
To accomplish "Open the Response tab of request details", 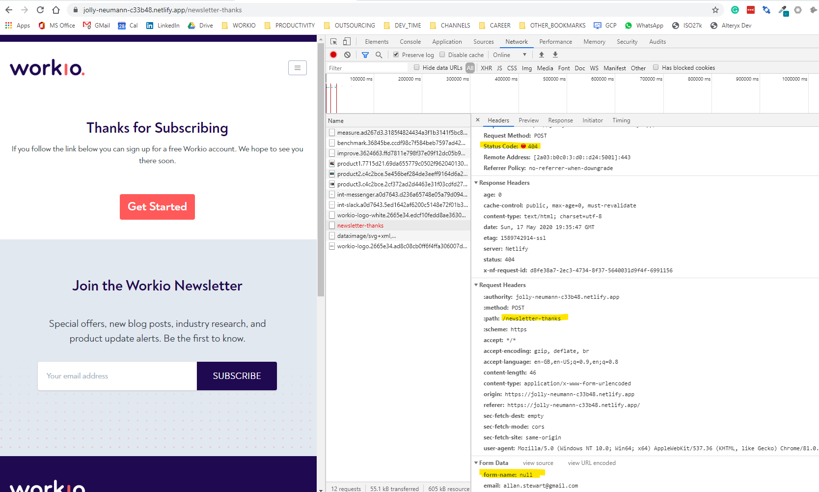I will click(561, 120).
